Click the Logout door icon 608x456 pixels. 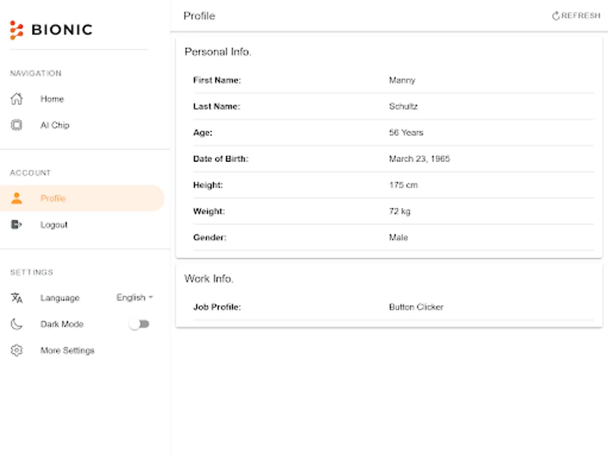click(17, 224)
